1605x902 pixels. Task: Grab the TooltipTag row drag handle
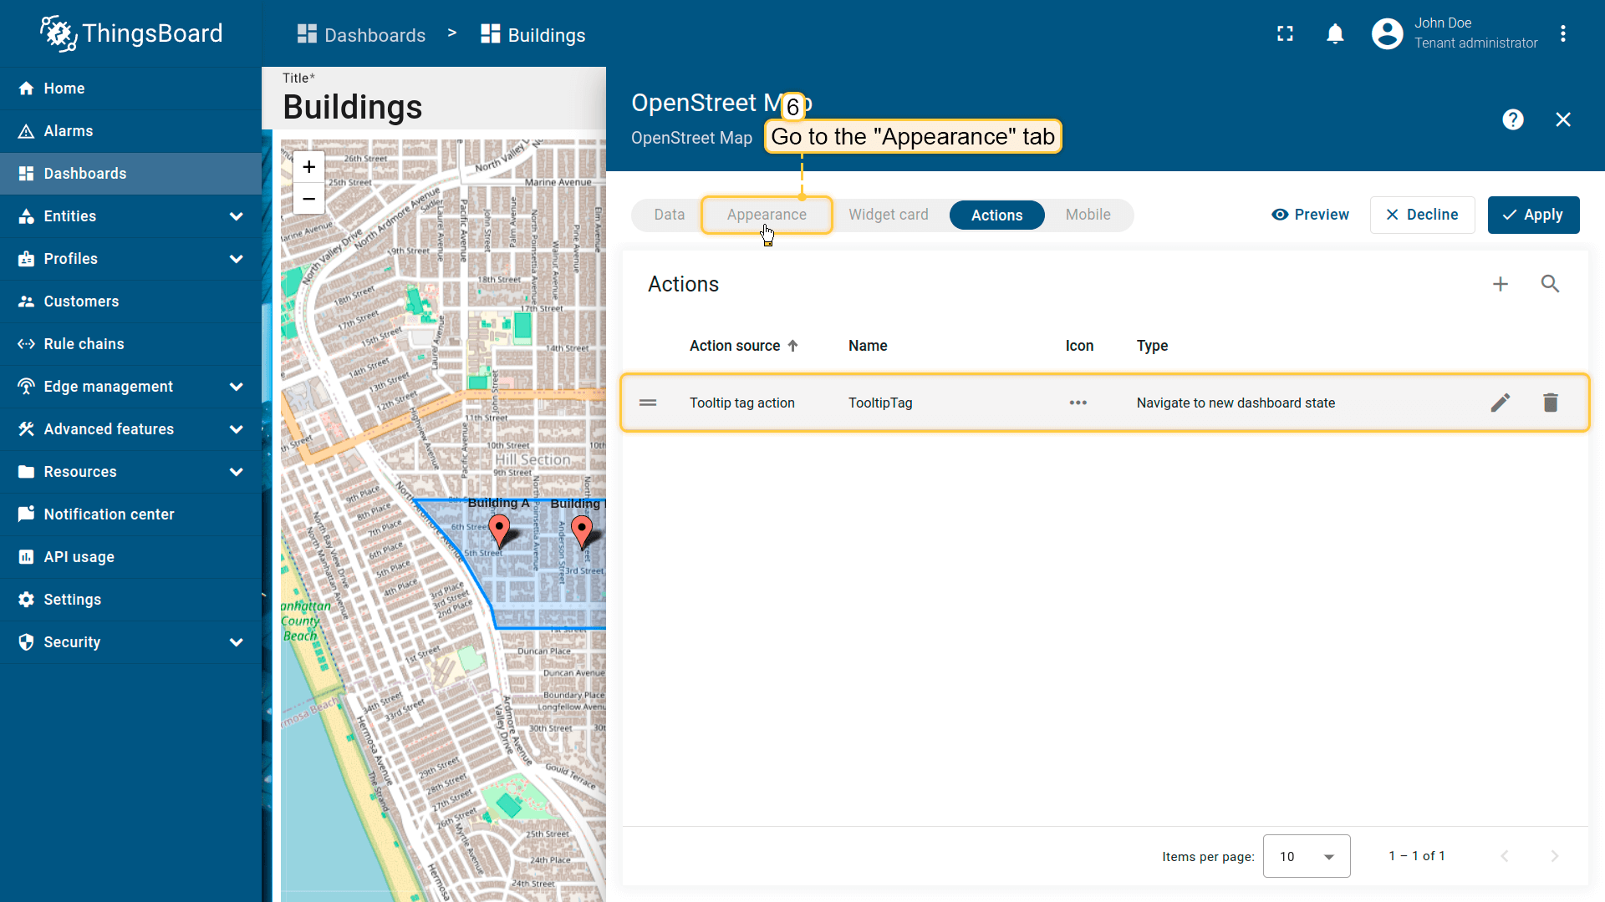coord(648,403)
